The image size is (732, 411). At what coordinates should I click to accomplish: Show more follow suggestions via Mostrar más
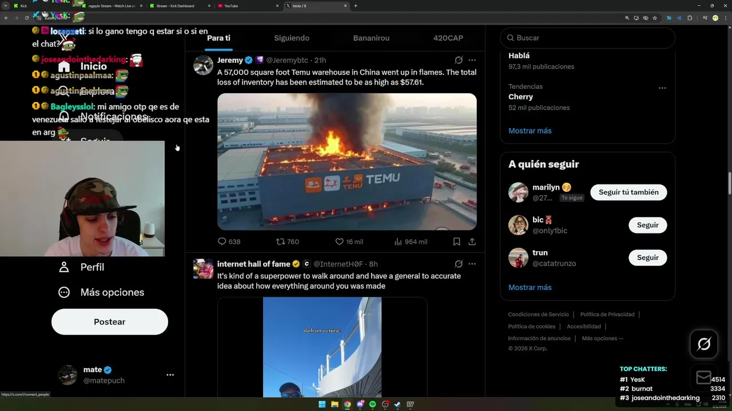[x=530, y=287]
